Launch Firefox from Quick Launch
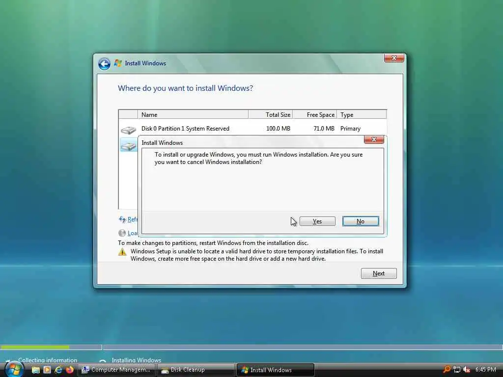The image size is (503, 377). [x=70, y=370]
